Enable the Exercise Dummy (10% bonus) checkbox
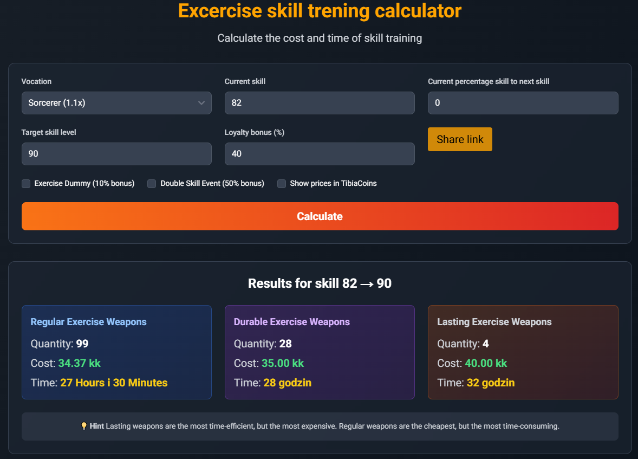638x459 pixels. 26,184
